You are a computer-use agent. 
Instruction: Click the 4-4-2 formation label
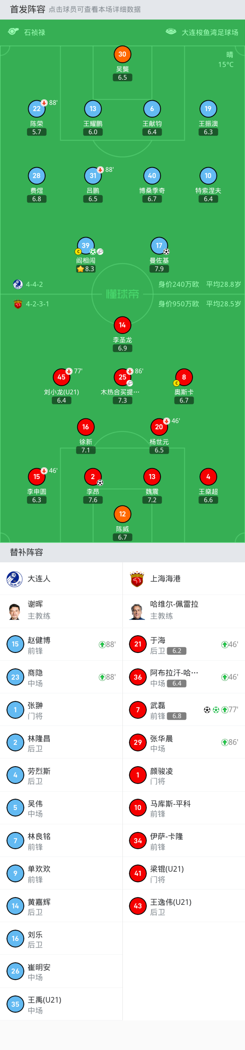tap(34, 284)
